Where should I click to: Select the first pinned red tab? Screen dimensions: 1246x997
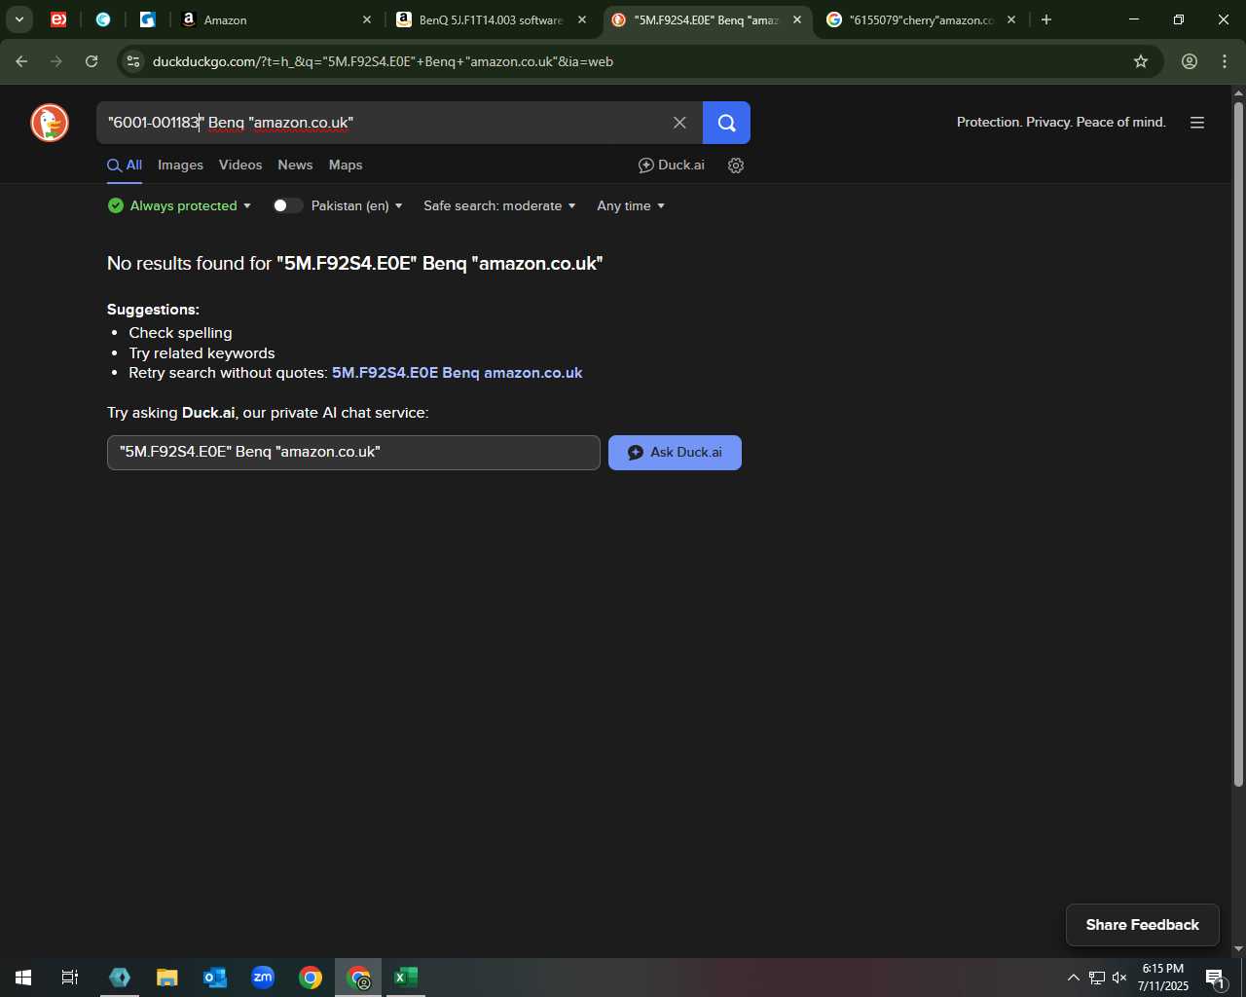pyautogui.click(x=58, y=19)
